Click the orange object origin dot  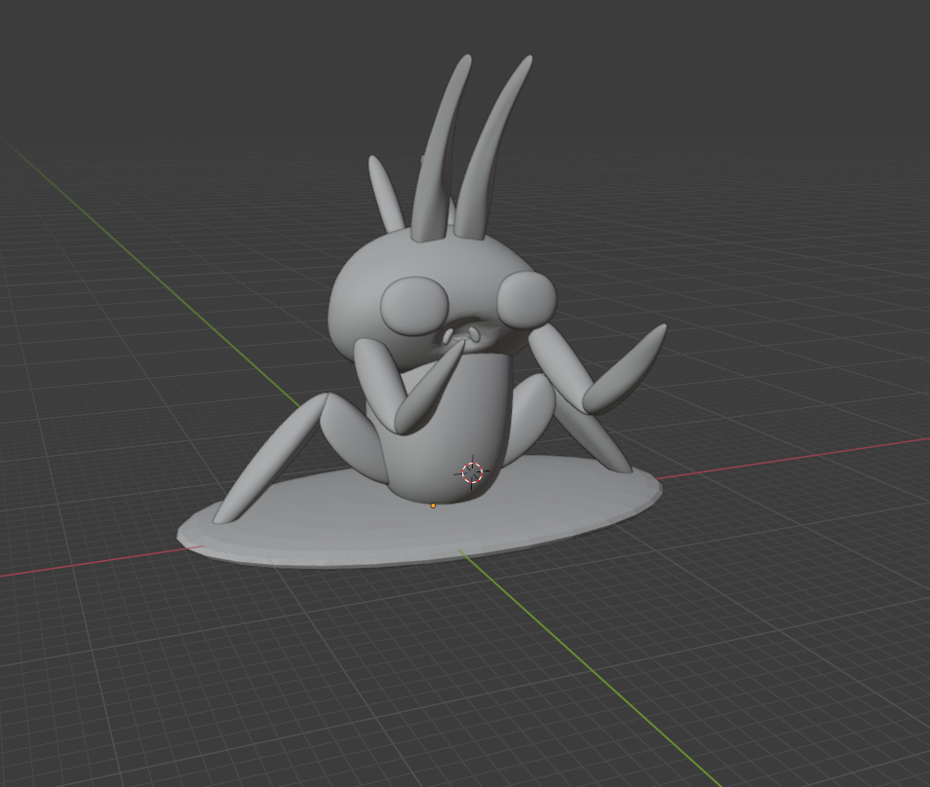click(433, 506)
